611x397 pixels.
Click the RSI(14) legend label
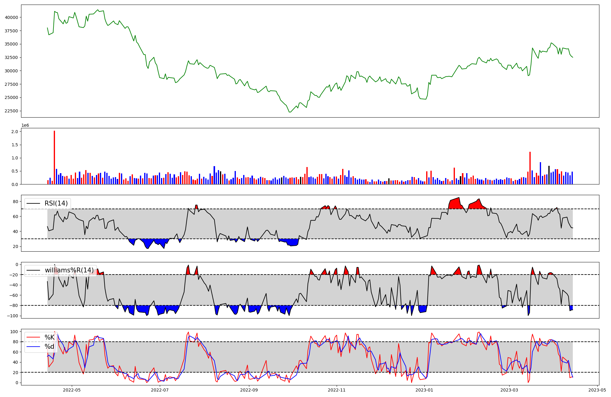[56, 203]
